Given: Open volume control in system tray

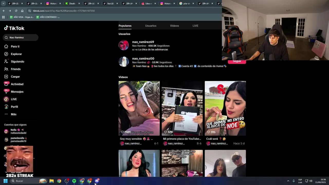Looking at the screenshot, I should pyautogui.click(x=311, y=181).
